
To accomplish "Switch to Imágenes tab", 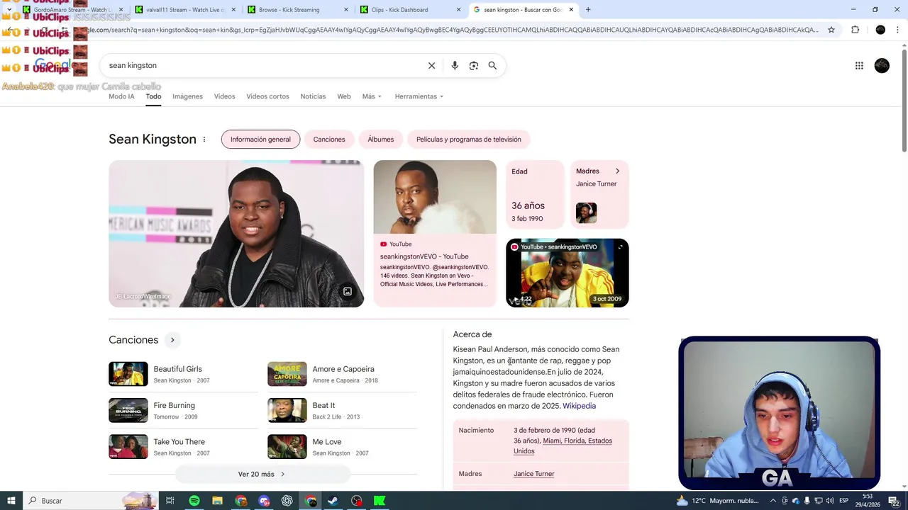I will click(187, 96).
